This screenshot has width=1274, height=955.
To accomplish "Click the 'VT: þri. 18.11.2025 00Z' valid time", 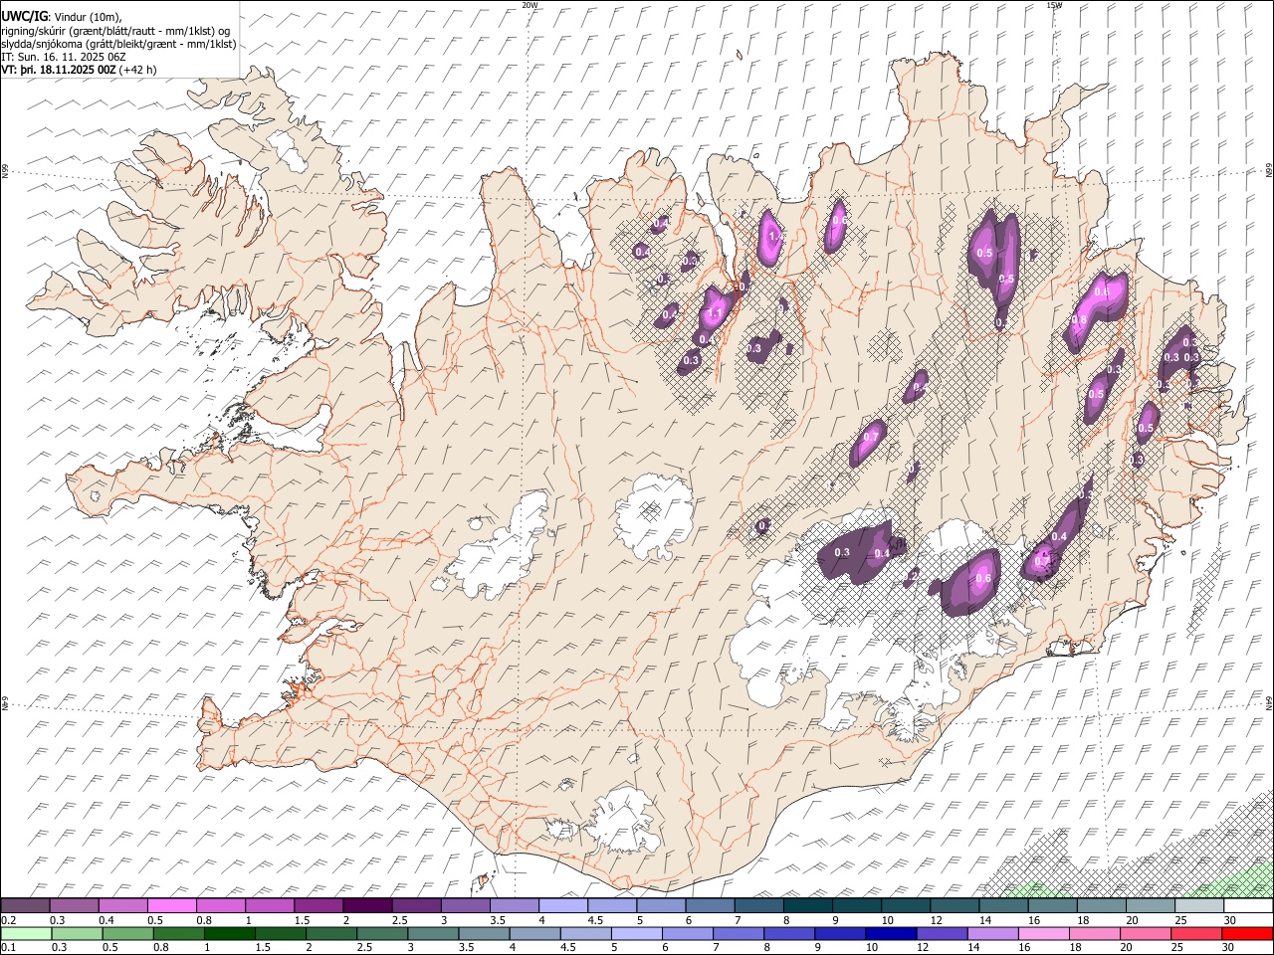I will pyautogui.click(x=59, y=70).
